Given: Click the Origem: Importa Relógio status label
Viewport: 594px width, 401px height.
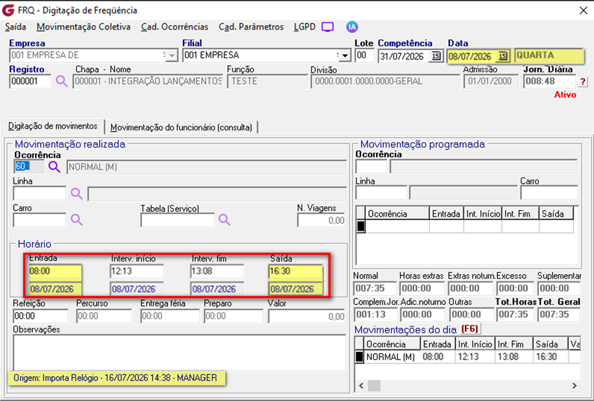Looking at the screenshot, I should tap(117, 378).
